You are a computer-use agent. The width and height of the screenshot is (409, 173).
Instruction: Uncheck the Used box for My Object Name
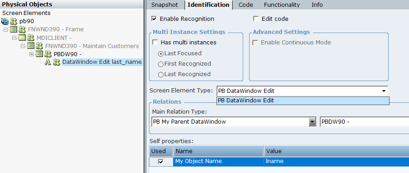click(x=161, y=162)
